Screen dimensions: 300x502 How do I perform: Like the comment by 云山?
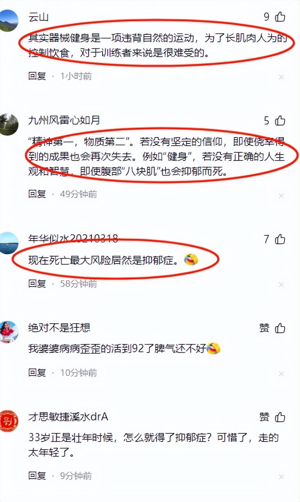point(280,17)
